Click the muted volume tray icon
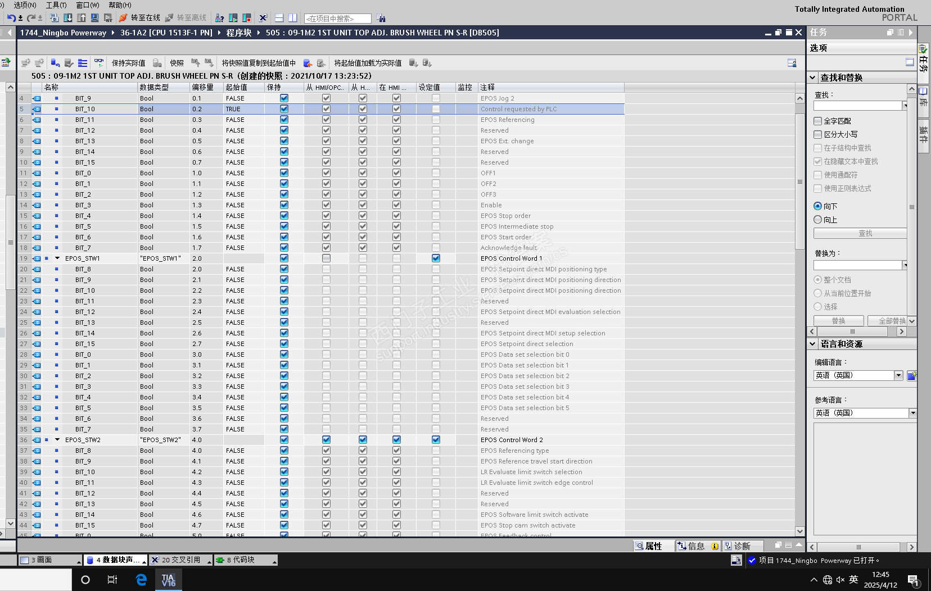 (x=840, y=580)
